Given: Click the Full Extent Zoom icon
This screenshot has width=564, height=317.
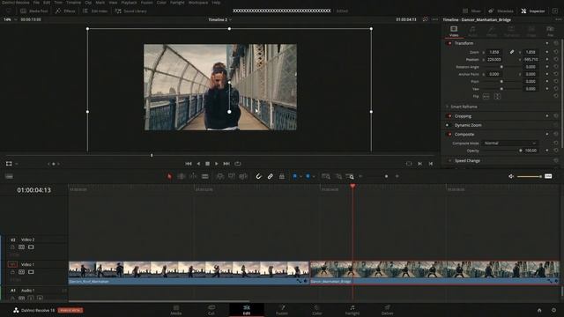Looking at the screenshot, I should point(326,176).
